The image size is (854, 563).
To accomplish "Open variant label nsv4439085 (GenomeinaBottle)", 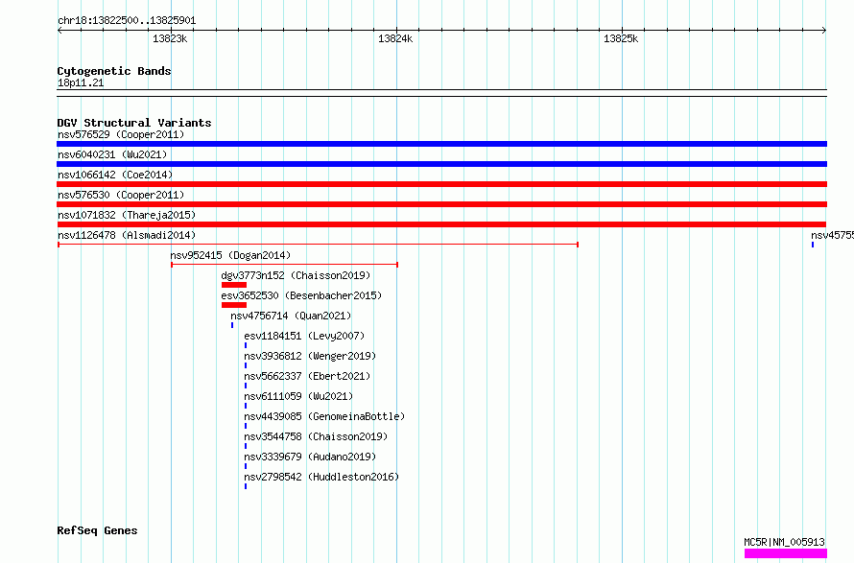I will point(324,416).
